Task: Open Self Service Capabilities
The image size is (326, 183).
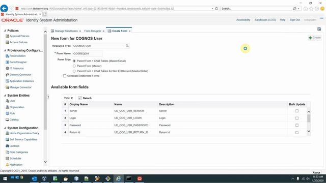Action: coord(23,140)
